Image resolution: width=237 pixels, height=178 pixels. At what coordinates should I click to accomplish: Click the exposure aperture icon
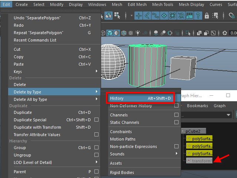(225, 33)
